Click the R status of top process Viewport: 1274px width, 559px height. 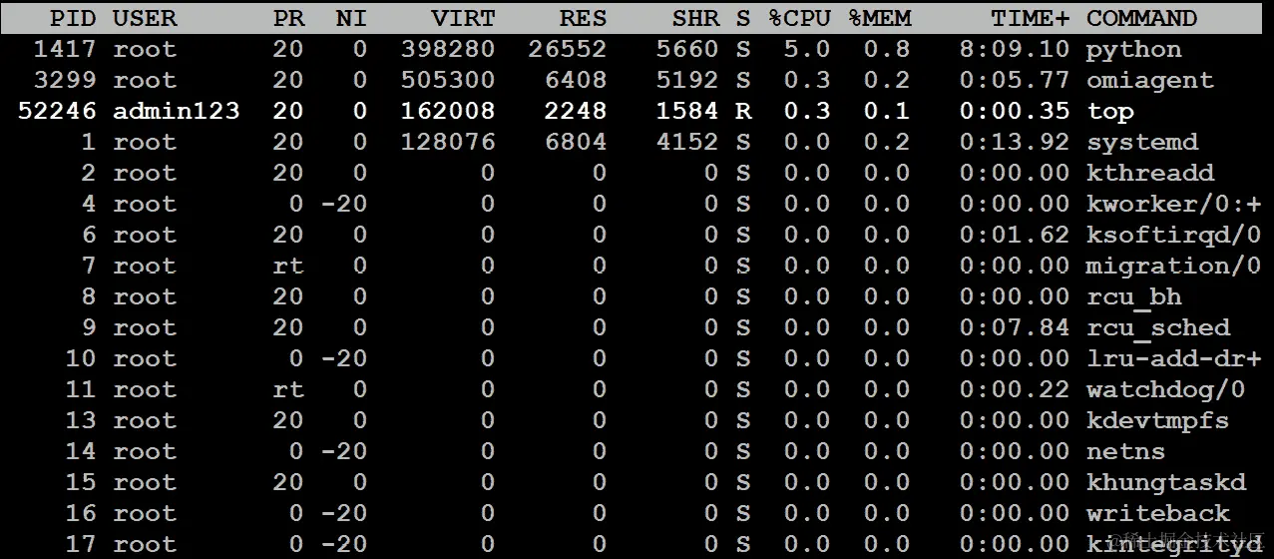point(743,112)
